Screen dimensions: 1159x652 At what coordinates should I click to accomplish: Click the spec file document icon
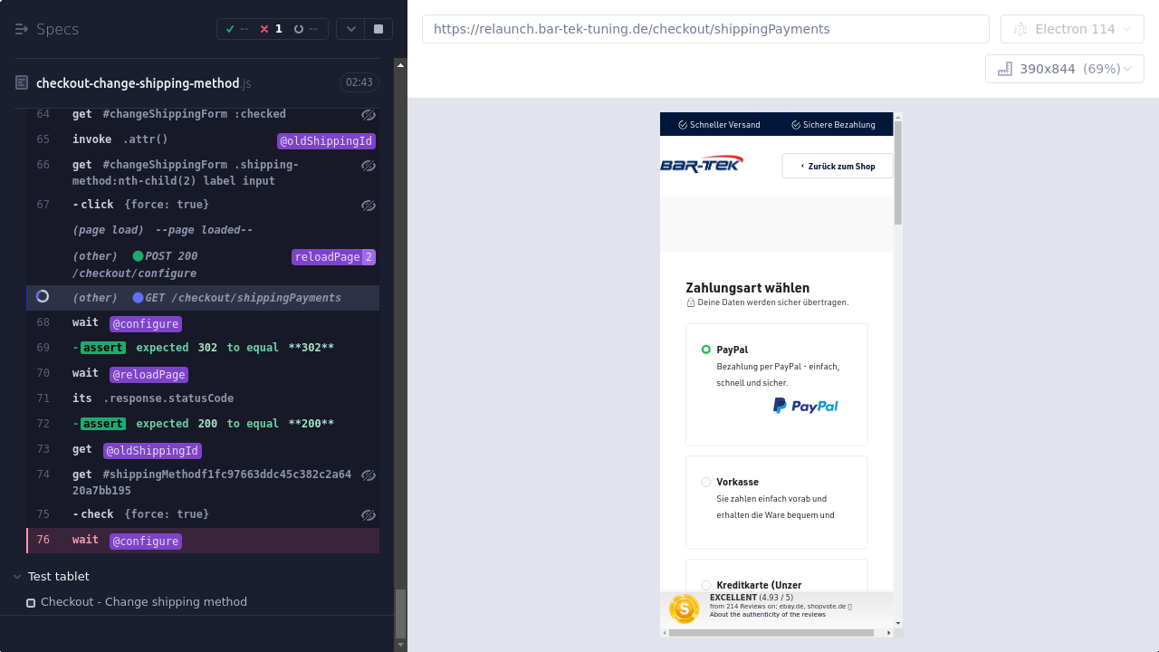click(x=22, y=83)
